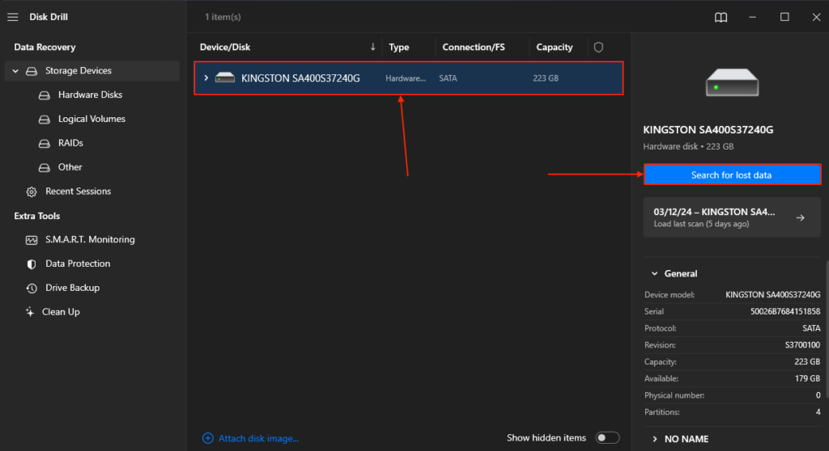This screenshot has height=451, width=829.
Task: Sort by Connection/FS column header
Action: (473, 47)
